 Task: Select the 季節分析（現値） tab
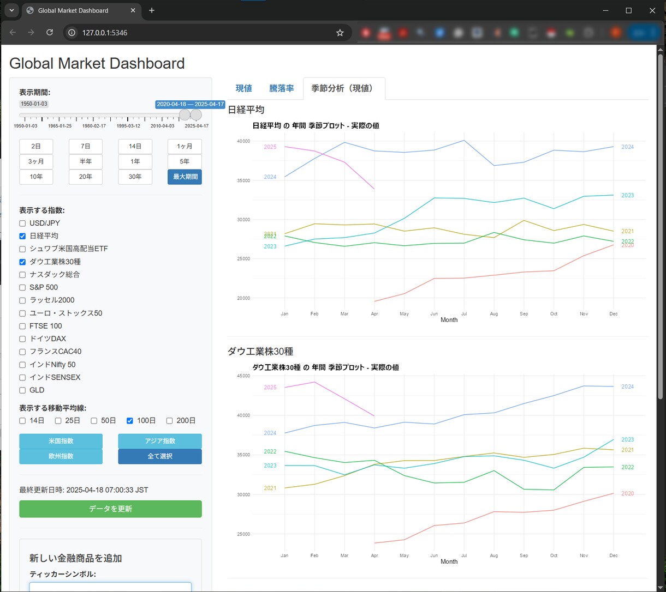point(344,88)
